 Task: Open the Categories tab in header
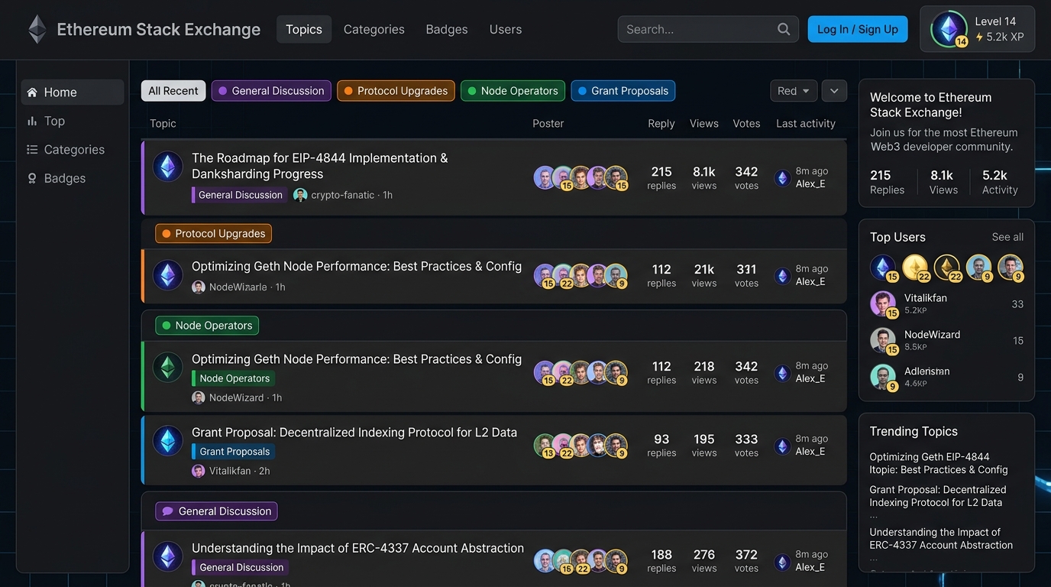tap(374, 29)
